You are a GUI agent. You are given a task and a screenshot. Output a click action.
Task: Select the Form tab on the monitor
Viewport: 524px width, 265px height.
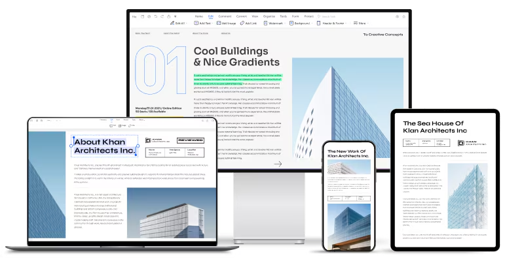(x=295, y=16)
